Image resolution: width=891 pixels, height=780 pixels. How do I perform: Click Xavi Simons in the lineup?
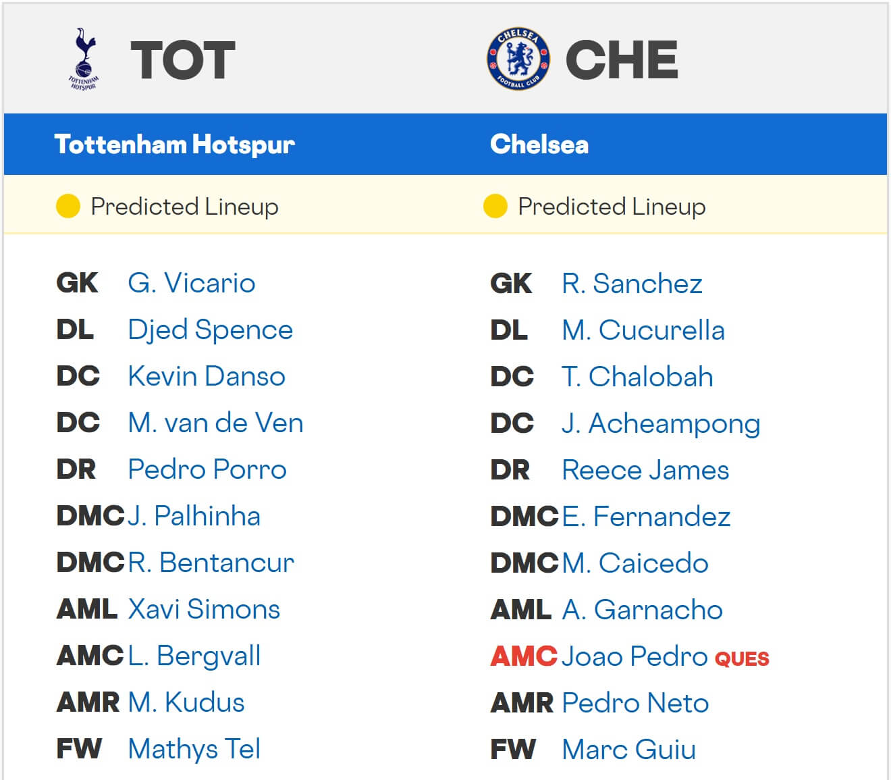click(204, 609)
